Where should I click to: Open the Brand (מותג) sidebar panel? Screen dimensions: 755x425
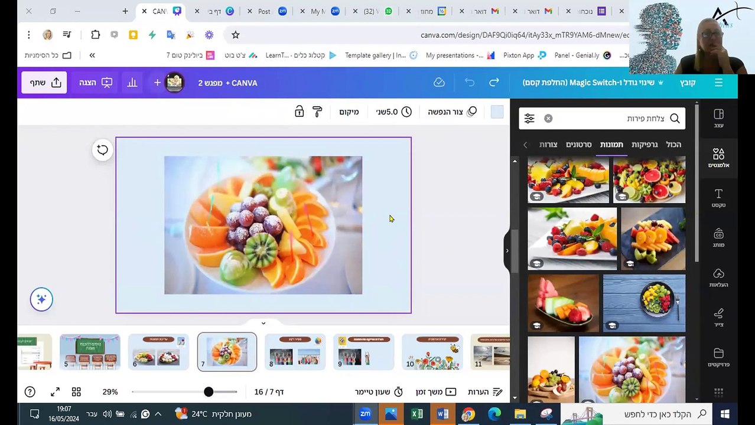click(x=718, y=238)
